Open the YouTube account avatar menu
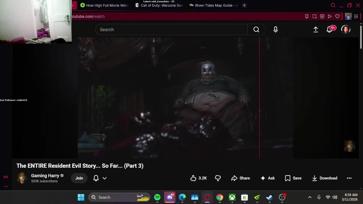Image resolution: width=363 pixels, height=204 pixels. pyautogui.click(x=346, y=29)
